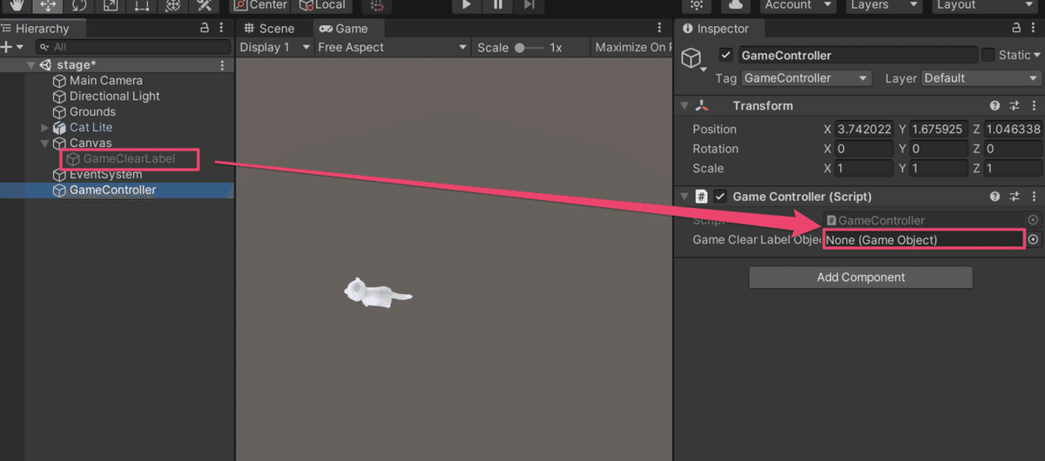Open Transform help icon

point(994,106)
